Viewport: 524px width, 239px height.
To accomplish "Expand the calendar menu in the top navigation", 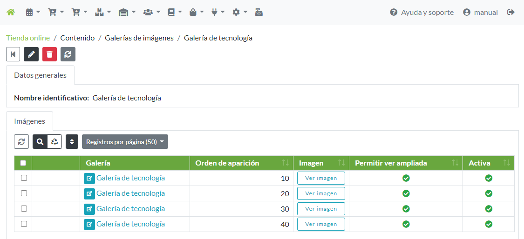I will point(33,13).
